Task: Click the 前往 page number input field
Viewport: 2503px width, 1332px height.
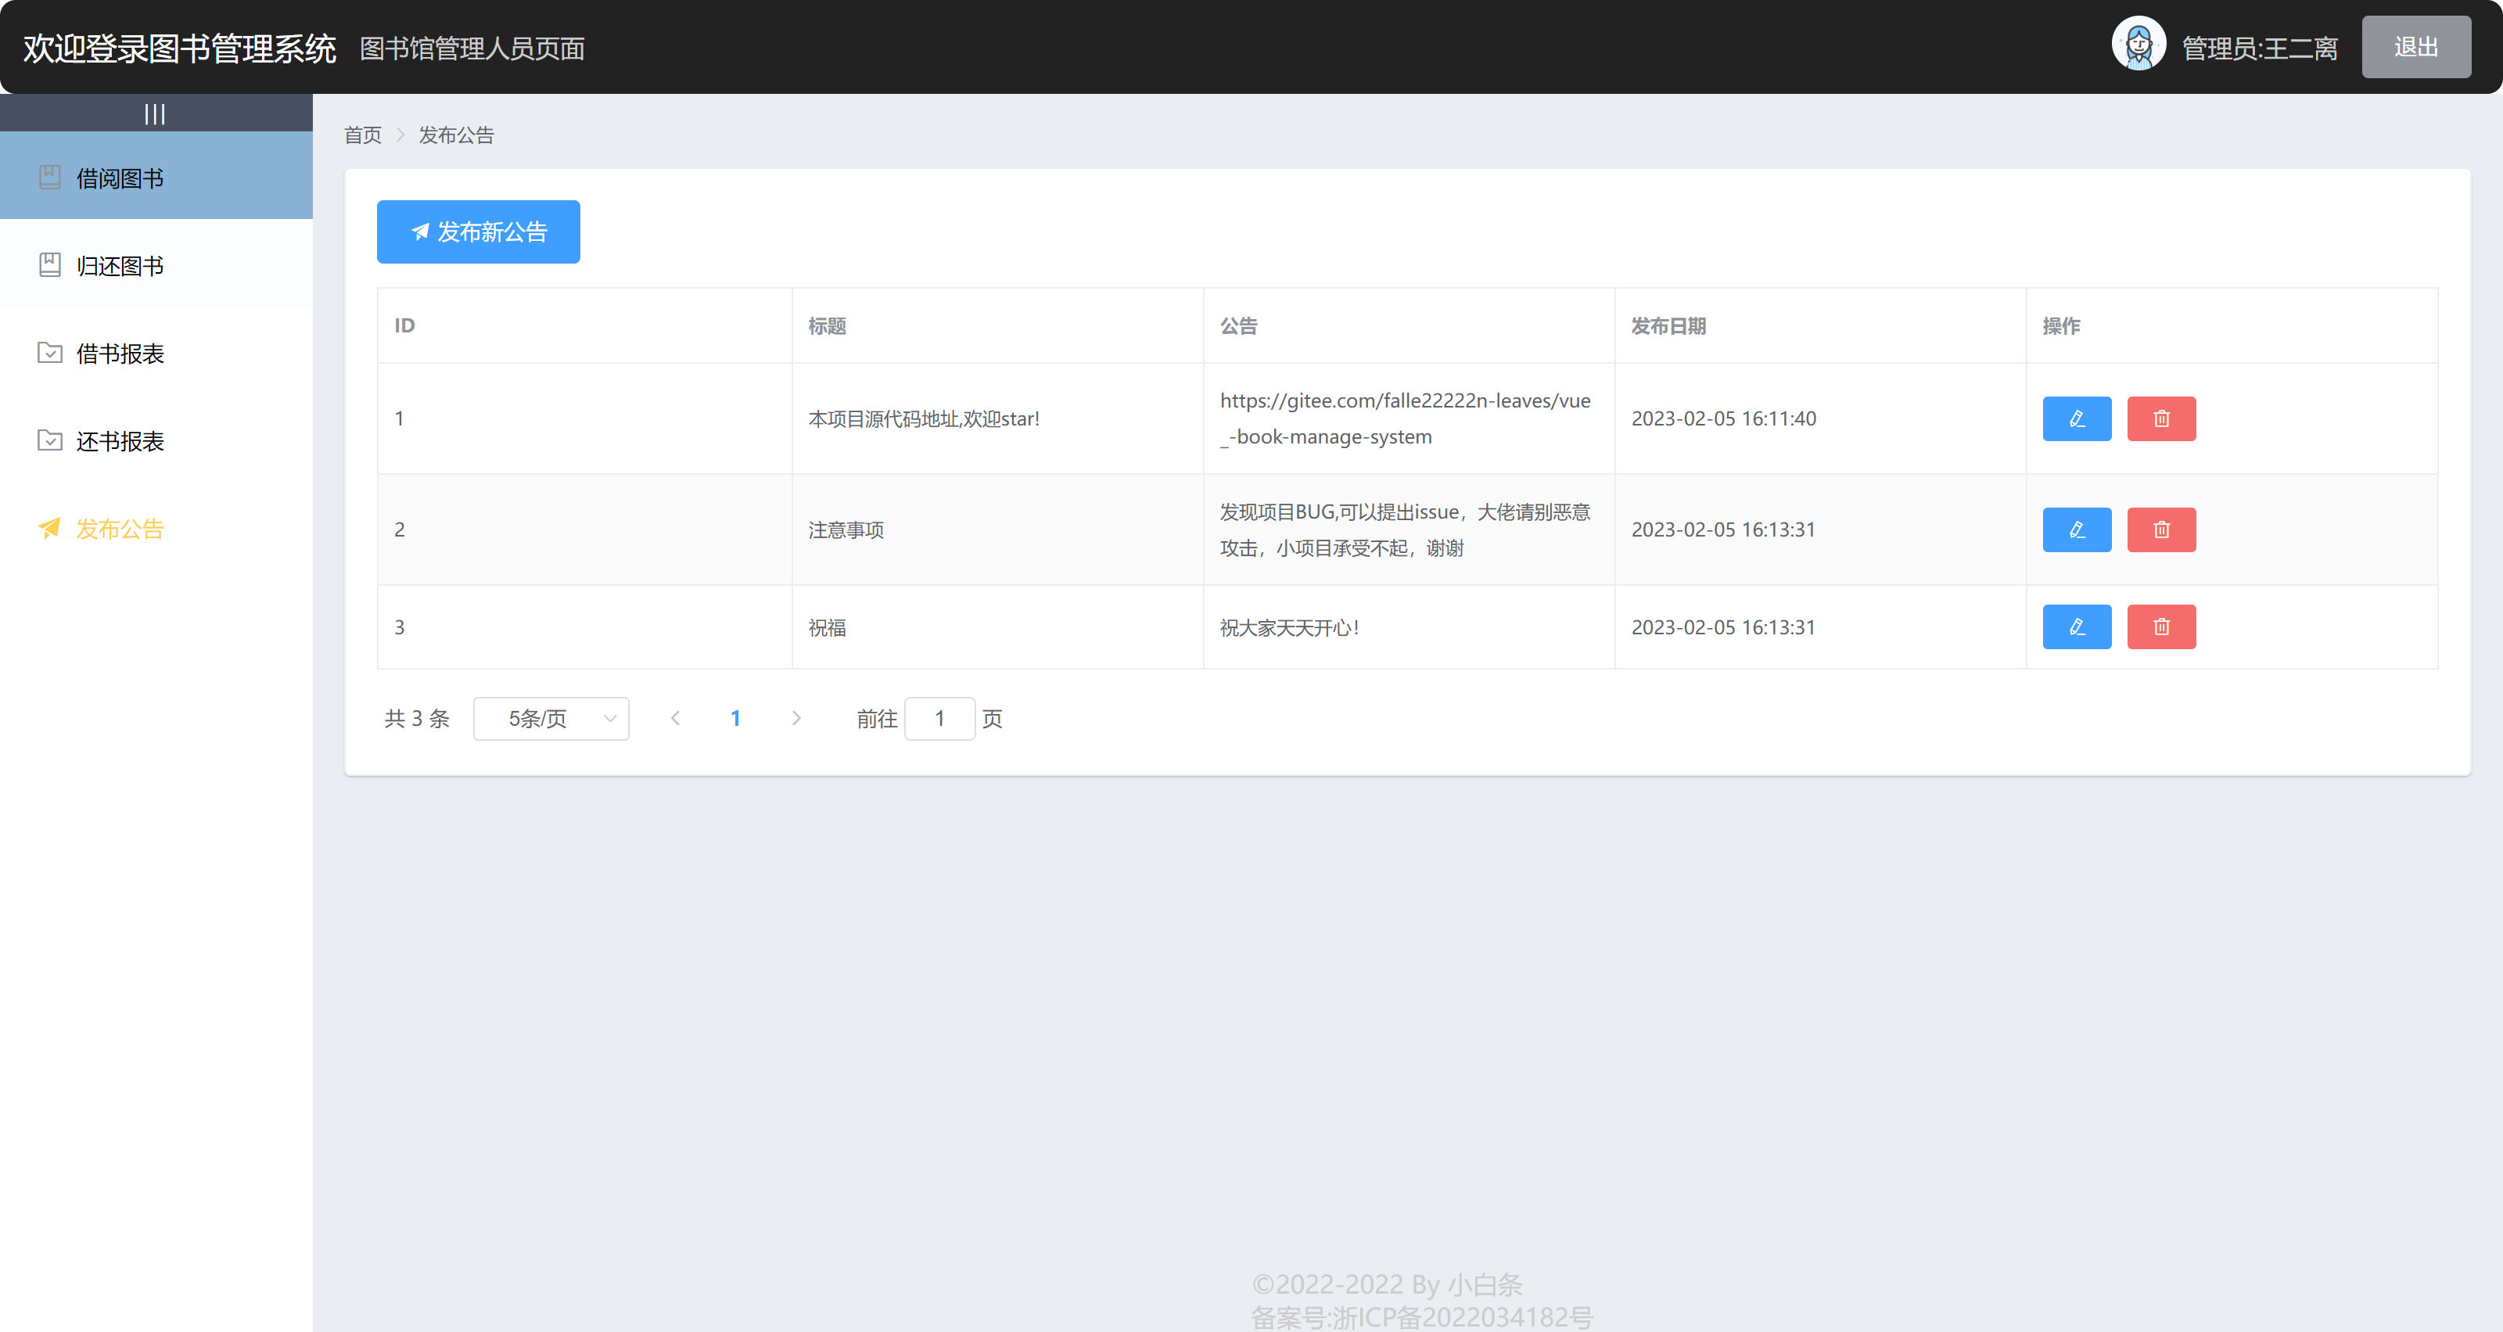Action: pyautogui.click(x=939, y=719)
